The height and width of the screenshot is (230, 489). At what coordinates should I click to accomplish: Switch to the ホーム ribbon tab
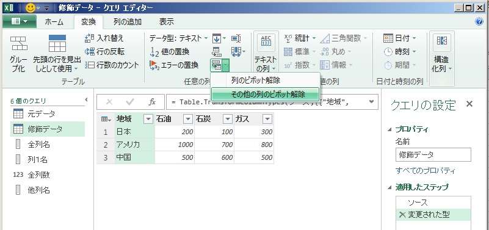54,22
